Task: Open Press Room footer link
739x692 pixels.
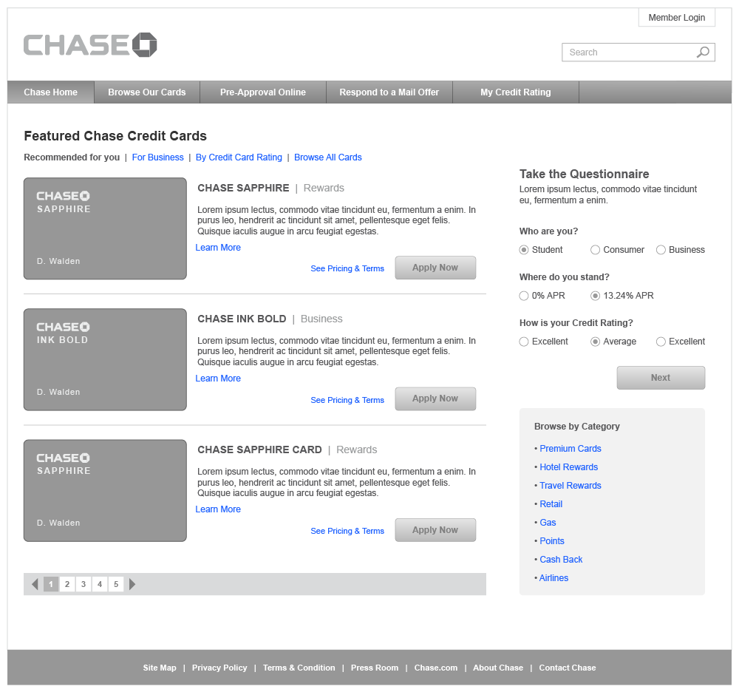Action: (375, 668)
